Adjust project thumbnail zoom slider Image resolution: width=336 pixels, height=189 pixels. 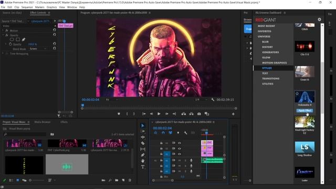click(x=37, y=180)
